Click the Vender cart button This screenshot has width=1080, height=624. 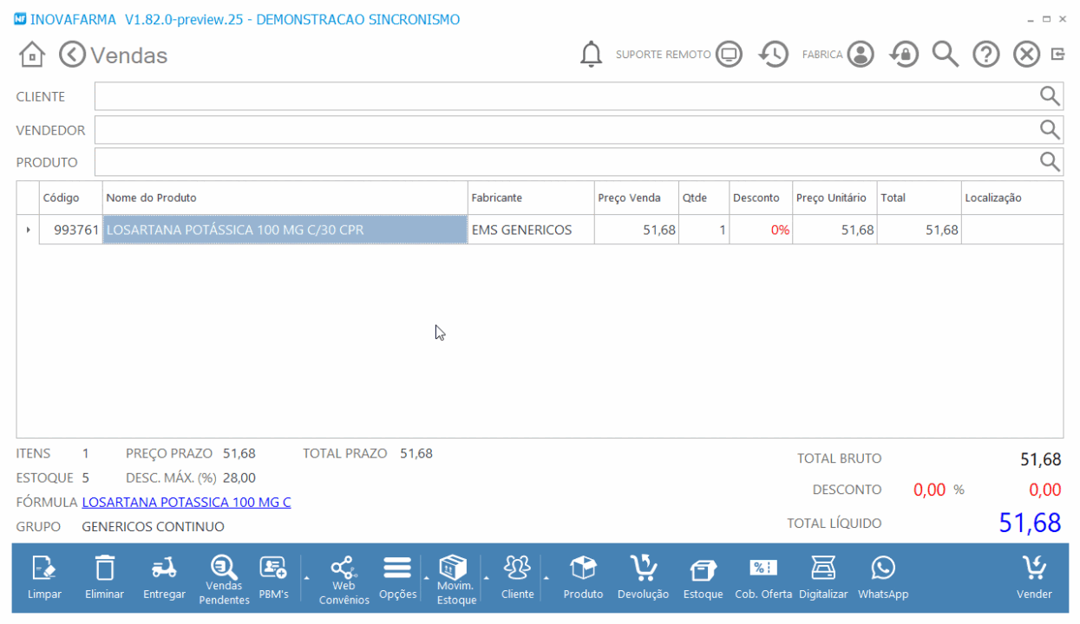click(x=1034, y=578)
